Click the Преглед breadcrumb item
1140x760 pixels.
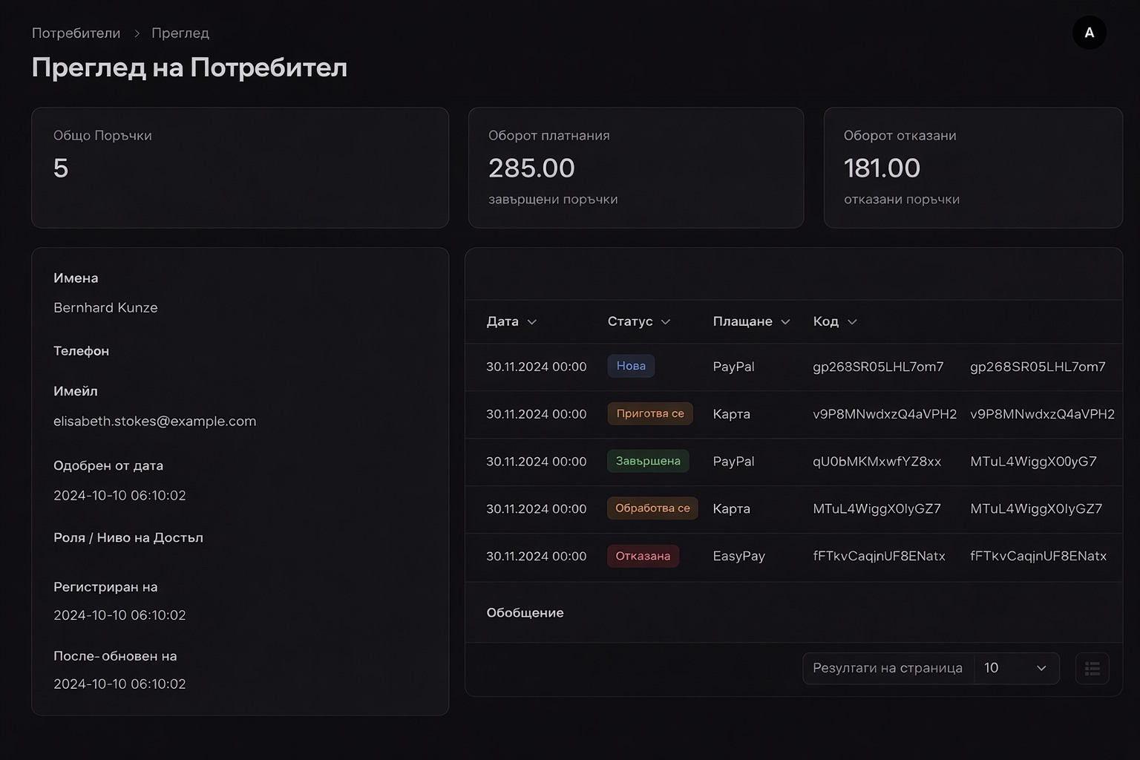point(180,33)
